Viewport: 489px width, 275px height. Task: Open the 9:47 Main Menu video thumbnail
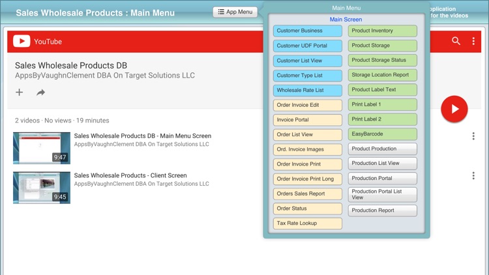click(x=42, y=147)
